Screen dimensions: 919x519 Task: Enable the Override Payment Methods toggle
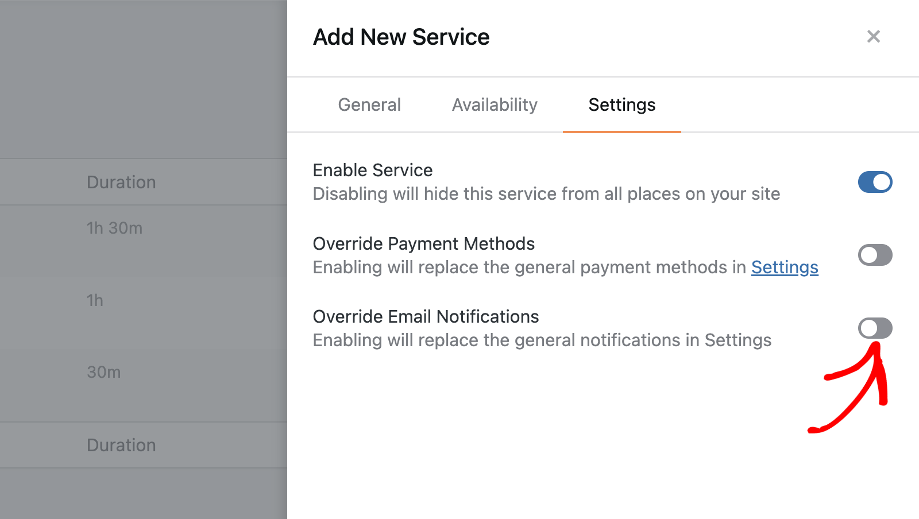pos(874,255)
